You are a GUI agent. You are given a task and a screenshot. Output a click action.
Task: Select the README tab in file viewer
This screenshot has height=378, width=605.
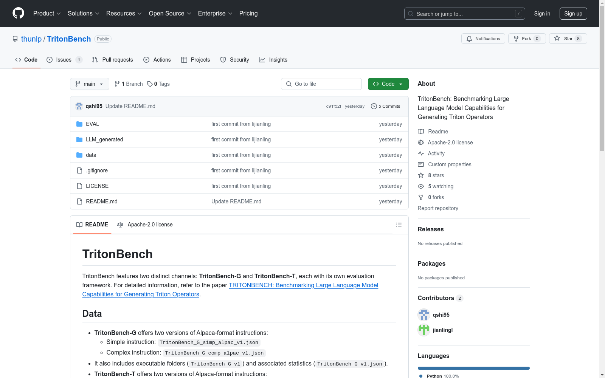[92, 225]
